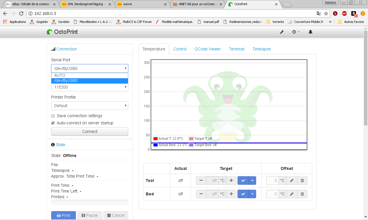Click the Cancel button

[116, 215]
